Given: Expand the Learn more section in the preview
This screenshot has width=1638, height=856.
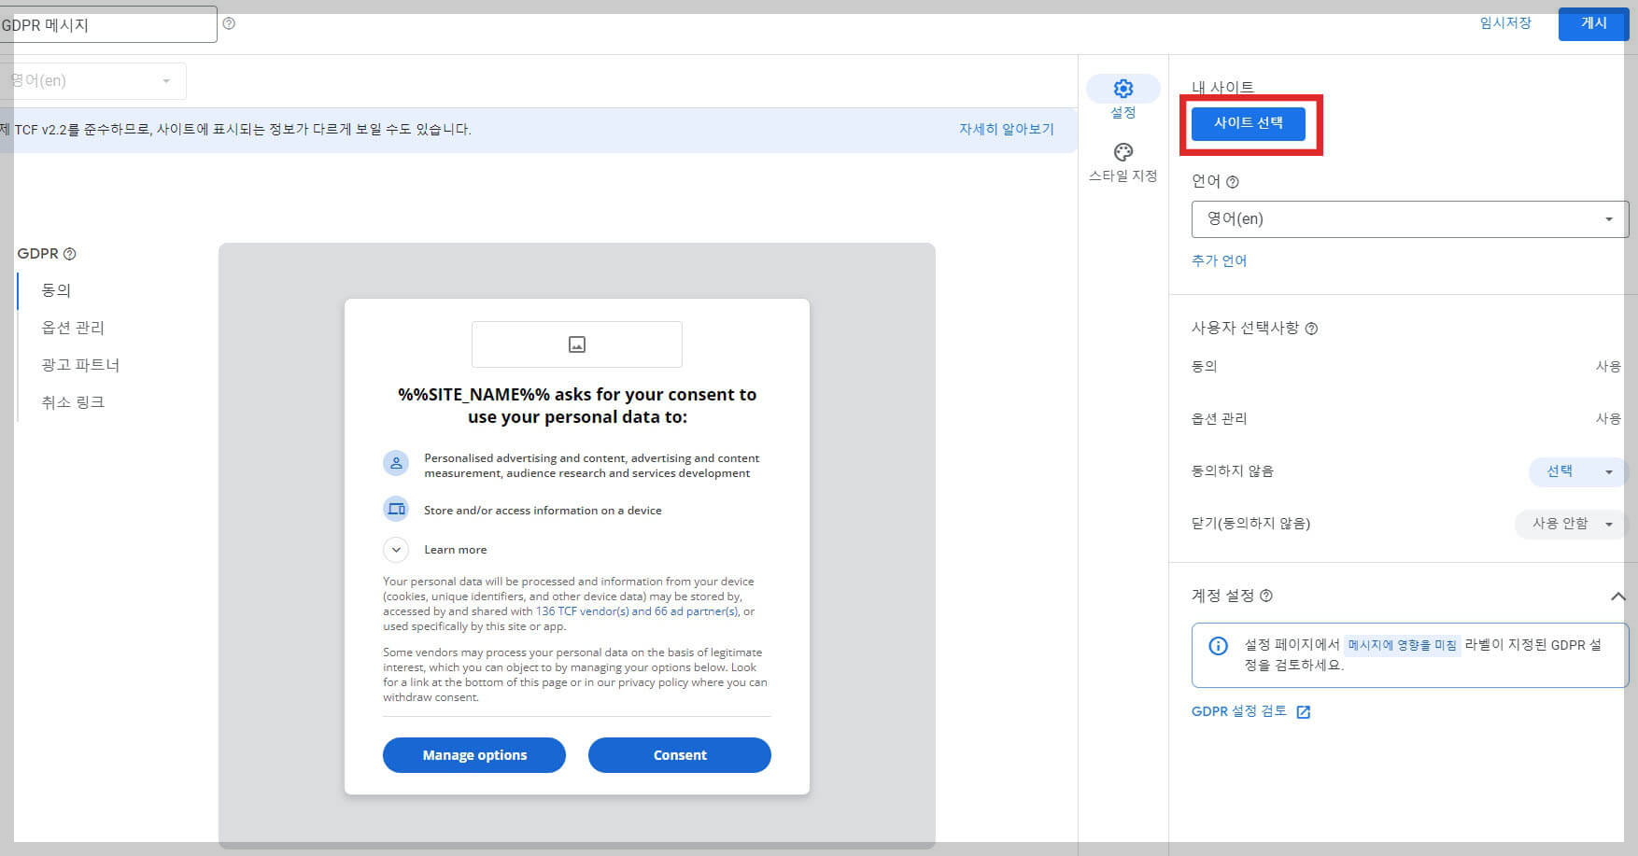Looking at the screenshot, I should tap(395, 550).
